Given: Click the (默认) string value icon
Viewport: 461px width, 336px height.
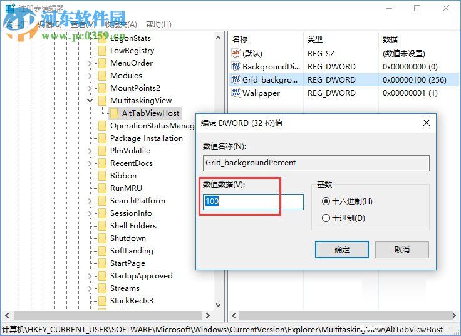Looking at the screenshot, I should point(236,53).
